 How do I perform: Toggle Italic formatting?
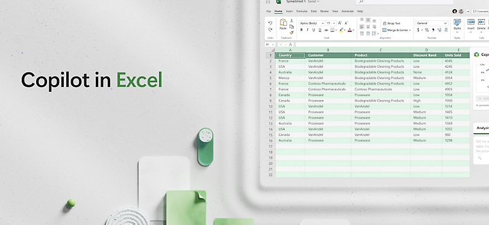pos(308,30)
